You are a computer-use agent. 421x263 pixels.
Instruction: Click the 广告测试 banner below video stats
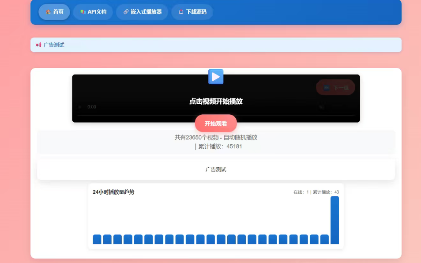point(216,169)
